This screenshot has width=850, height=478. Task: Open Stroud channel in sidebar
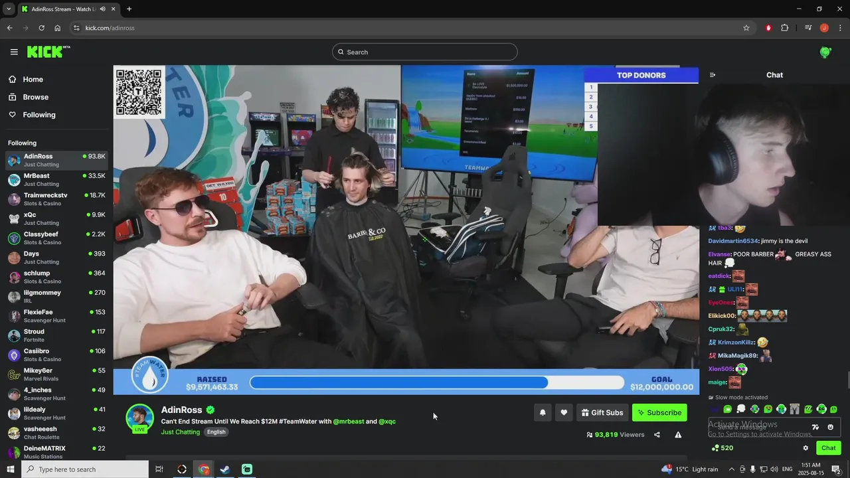pyautogui.click(x=56, y=335)
